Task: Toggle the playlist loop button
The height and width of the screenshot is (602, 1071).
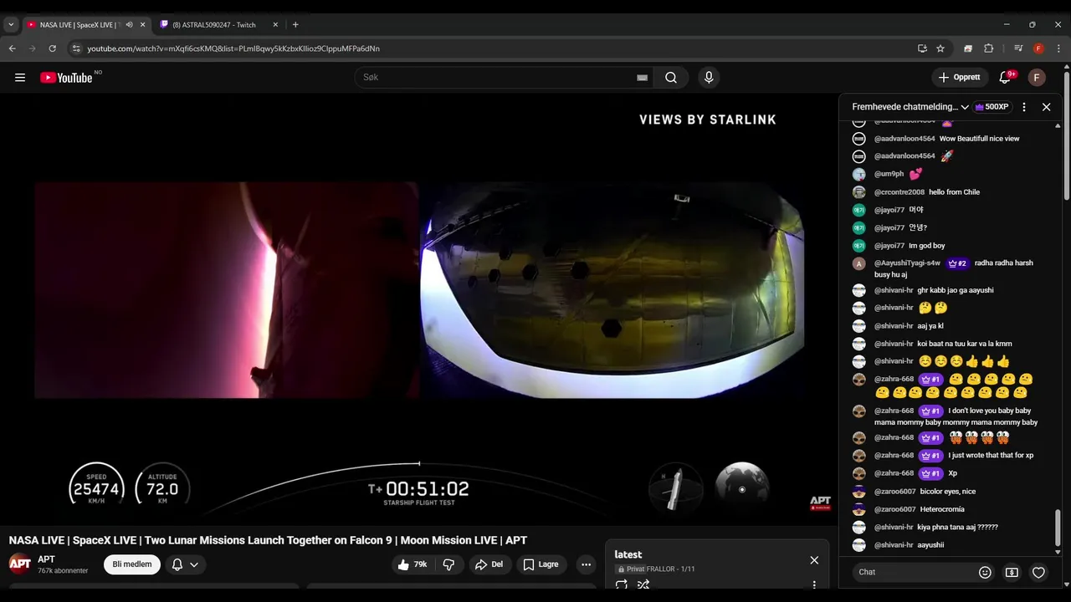Action: [x=622, y=584]
